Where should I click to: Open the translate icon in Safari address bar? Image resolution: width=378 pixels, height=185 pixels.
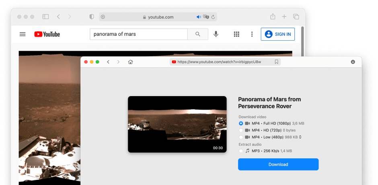tap(206, 17)
